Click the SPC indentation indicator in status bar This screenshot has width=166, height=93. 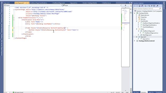coord(123,92)
